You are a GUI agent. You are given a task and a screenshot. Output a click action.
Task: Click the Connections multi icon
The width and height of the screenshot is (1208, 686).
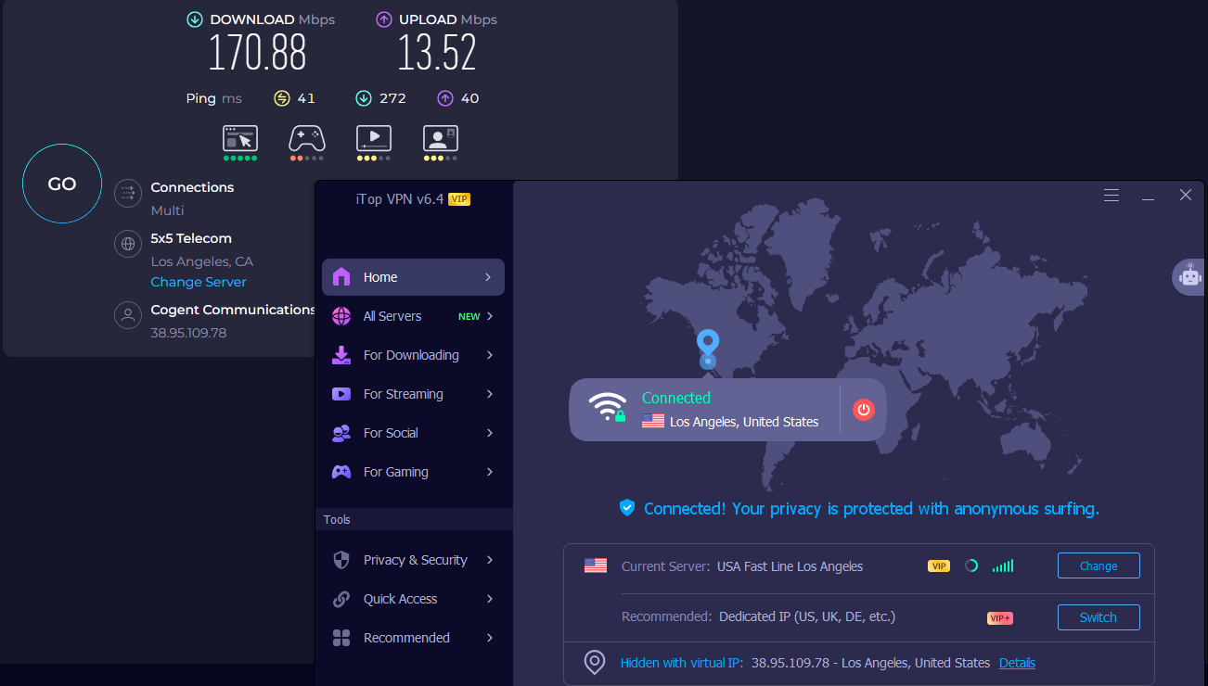pyautogui.click(x=127, y=194)
